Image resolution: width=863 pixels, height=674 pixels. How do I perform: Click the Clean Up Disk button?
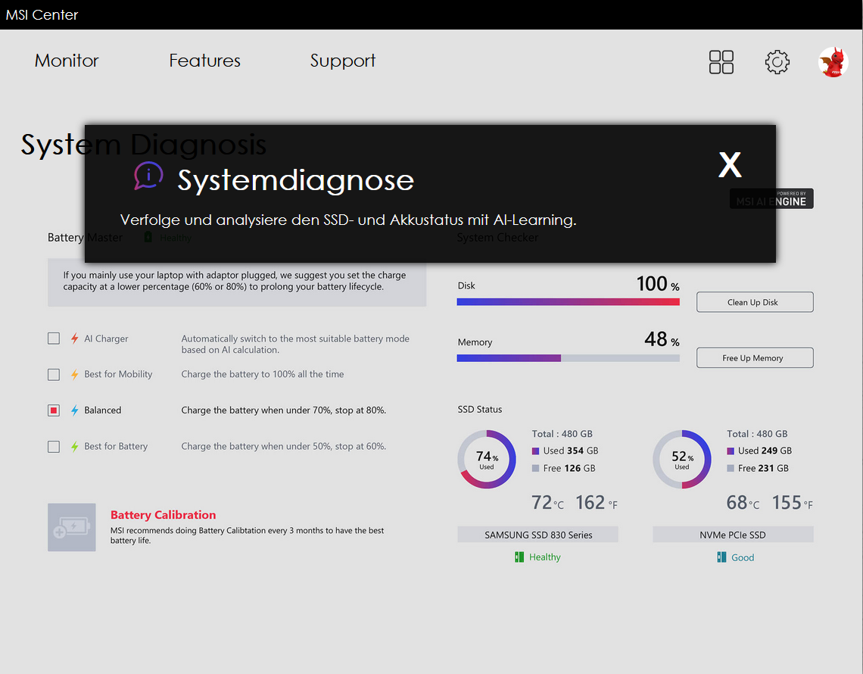pyautogui.click(x=755, y=301)
